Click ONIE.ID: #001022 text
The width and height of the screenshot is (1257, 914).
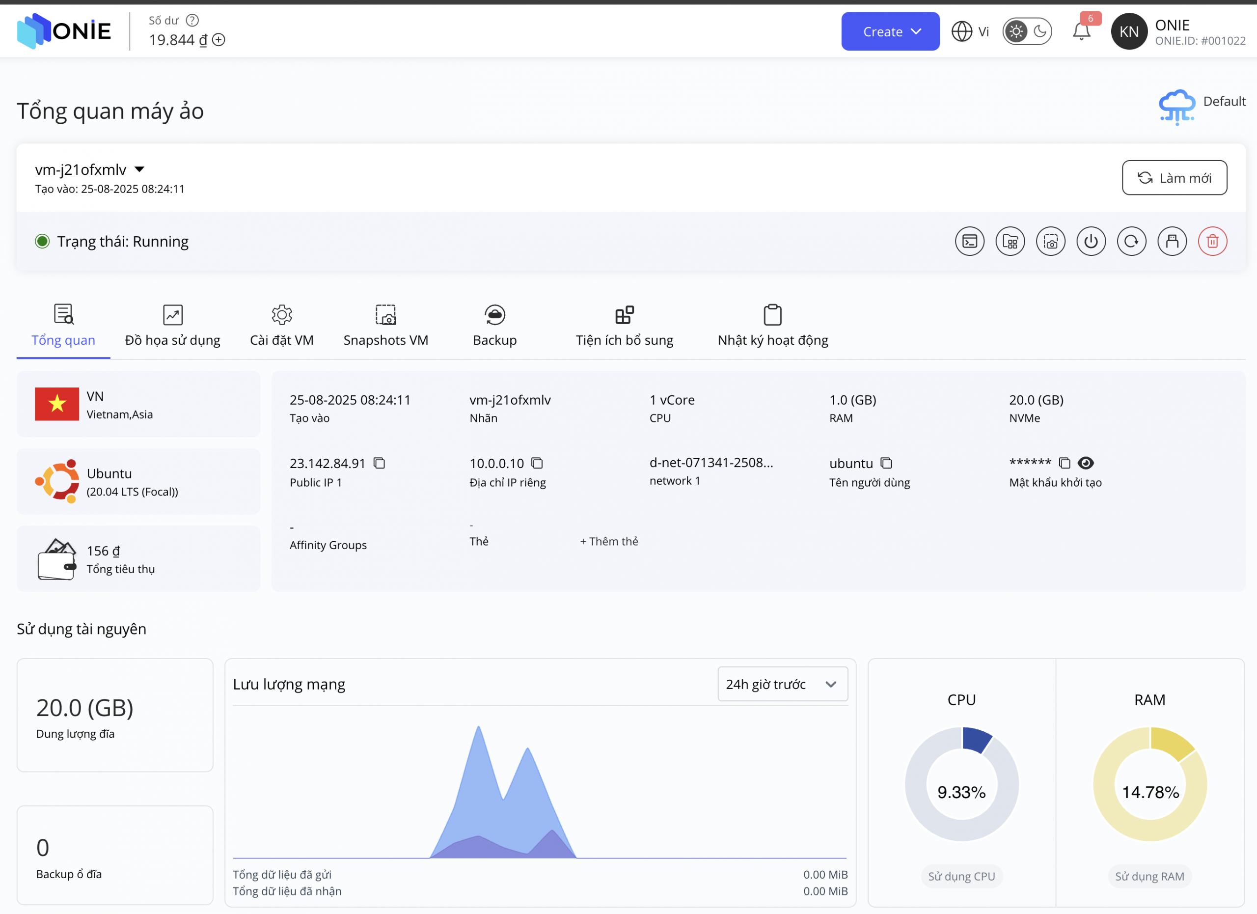pos(1200,41)
